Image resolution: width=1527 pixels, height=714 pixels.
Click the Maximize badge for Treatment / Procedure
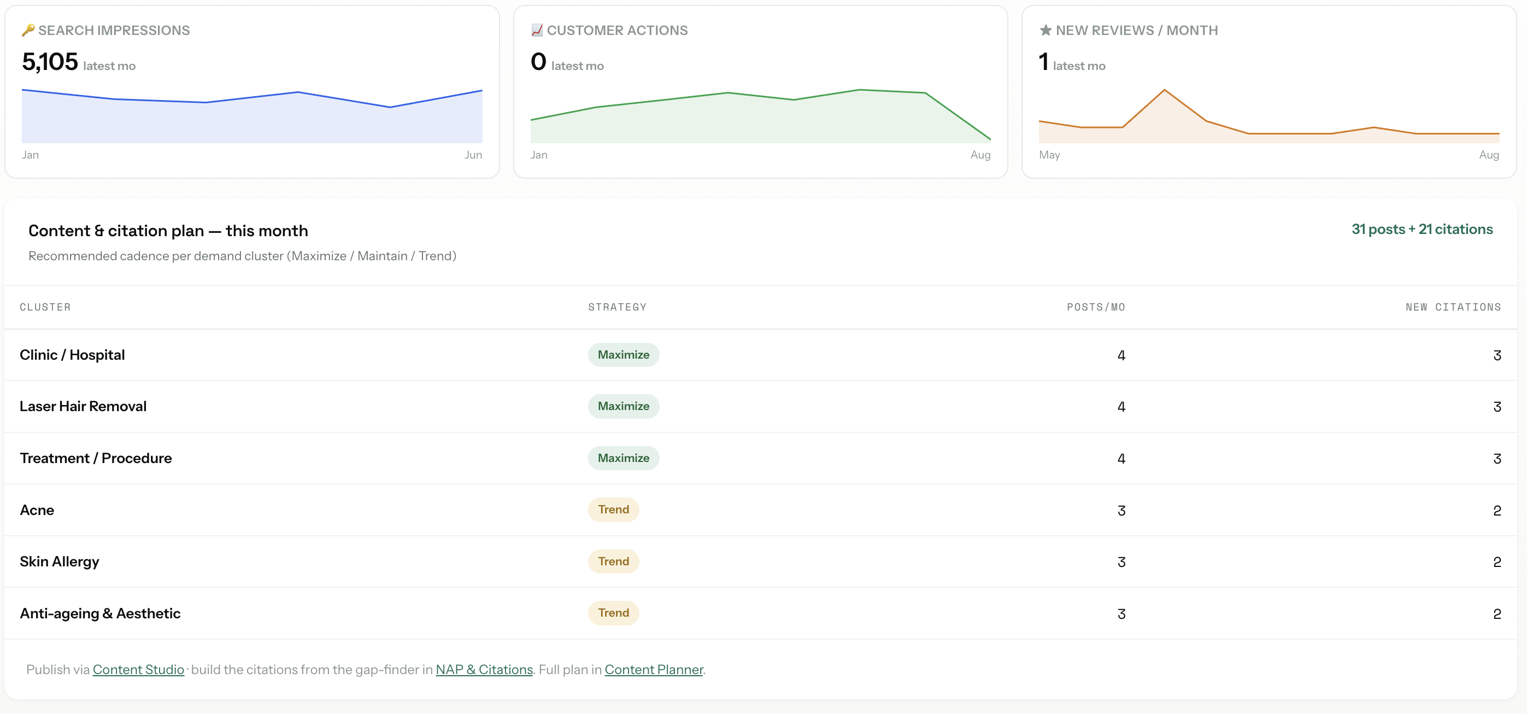[624, 458]
